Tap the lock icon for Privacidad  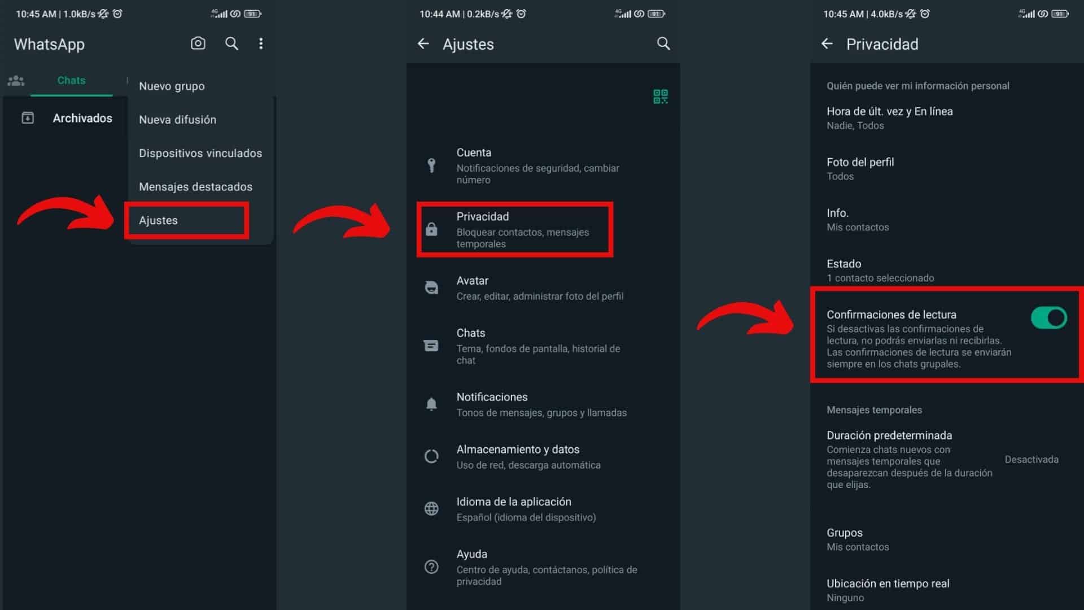[x=431, y=229]
